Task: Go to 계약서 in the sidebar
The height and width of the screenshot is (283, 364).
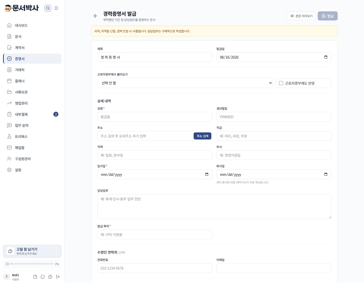Action: tap(32, 48)
